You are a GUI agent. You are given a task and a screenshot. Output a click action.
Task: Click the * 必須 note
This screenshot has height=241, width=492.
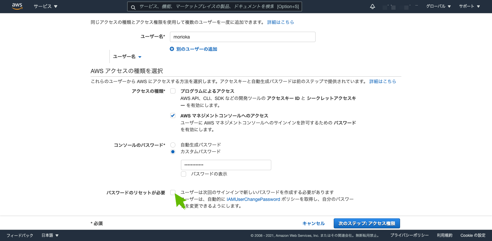click(x=97, y=224)
